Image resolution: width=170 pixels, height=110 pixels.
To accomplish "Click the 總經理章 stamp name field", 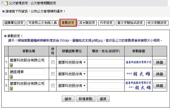I will pos(27,72).
